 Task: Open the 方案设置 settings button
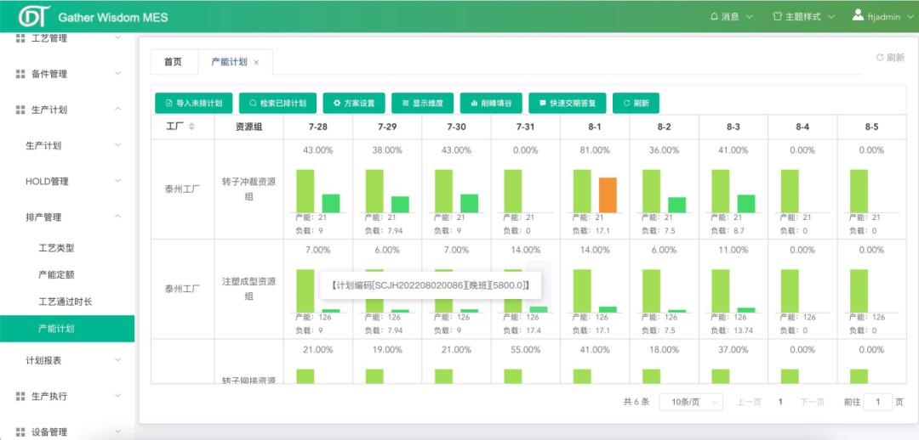tap(354, 103)
